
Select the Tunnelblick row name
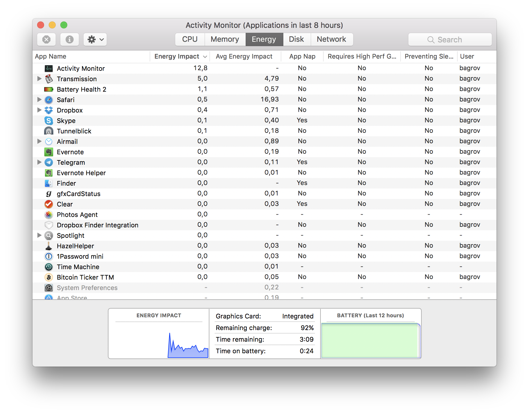click(74, 131)
